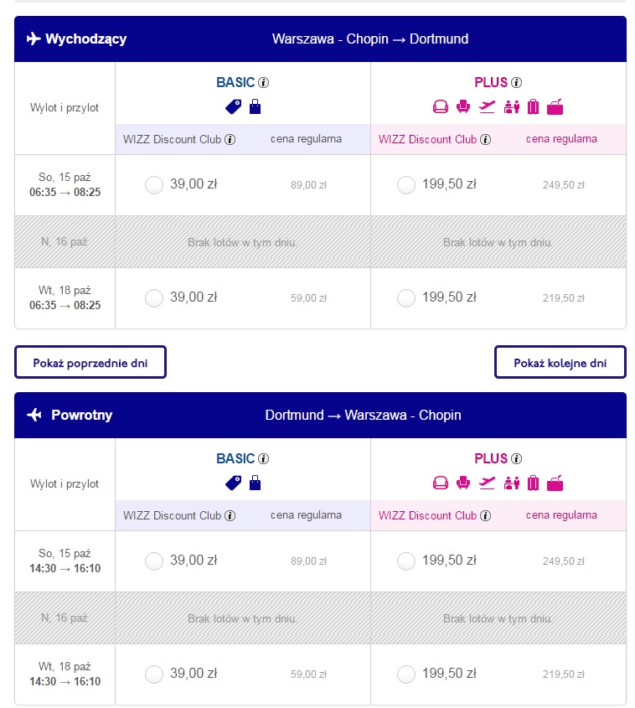Image resolution: width=635 pixels, height=708 pixels.
Task: Click the small bag icon under outbound BASIC
Action: tap(255, 106)
